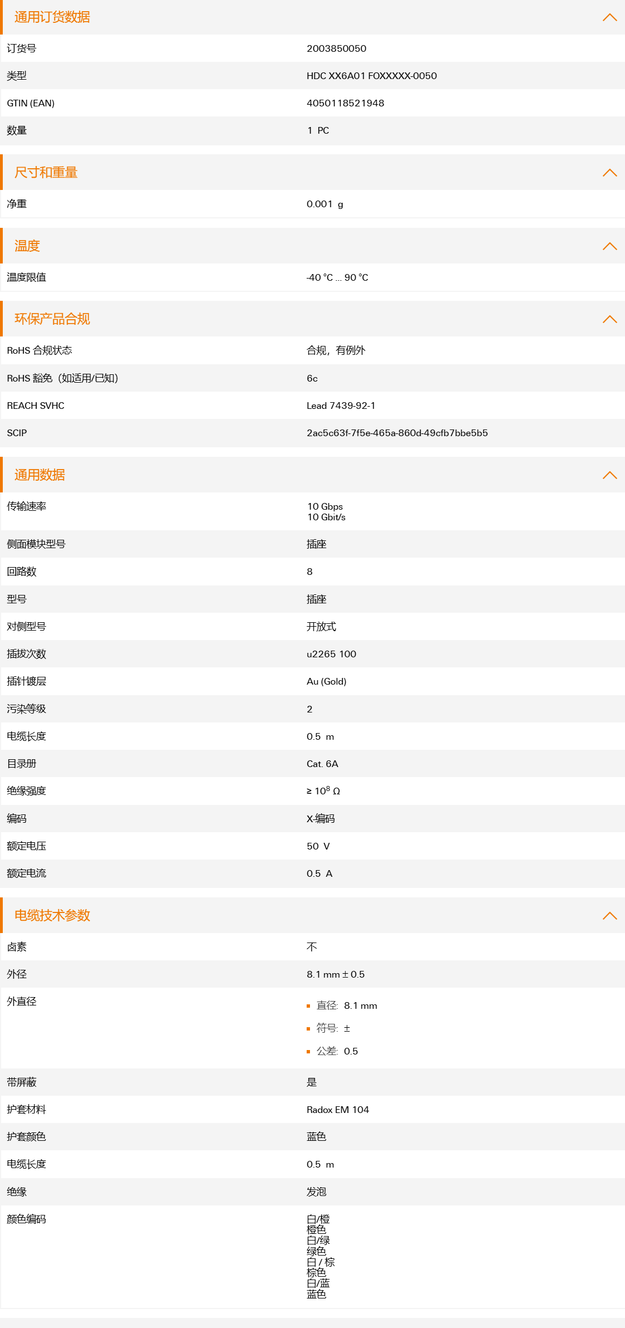This screenshot has height=1328, width=625.
Task: Click transfer rate value 10 Gbps
Action: tap(325, 506)
